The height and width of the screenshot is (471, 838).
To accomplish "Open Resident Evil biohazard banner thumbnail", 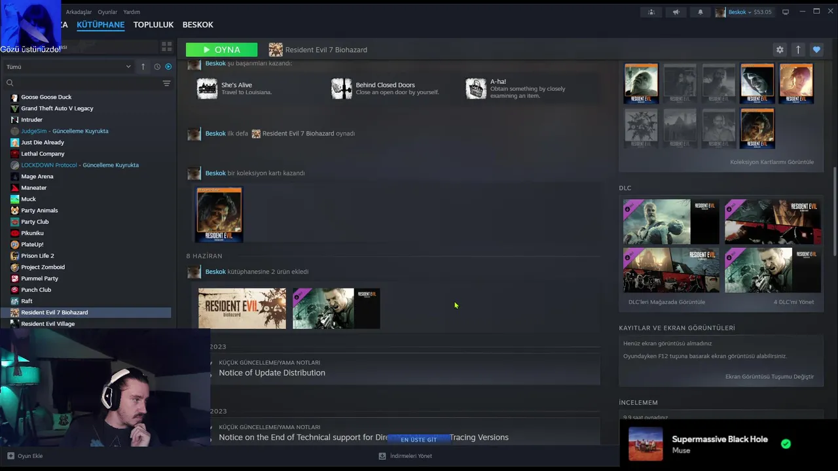I will (x=242, y=308).
